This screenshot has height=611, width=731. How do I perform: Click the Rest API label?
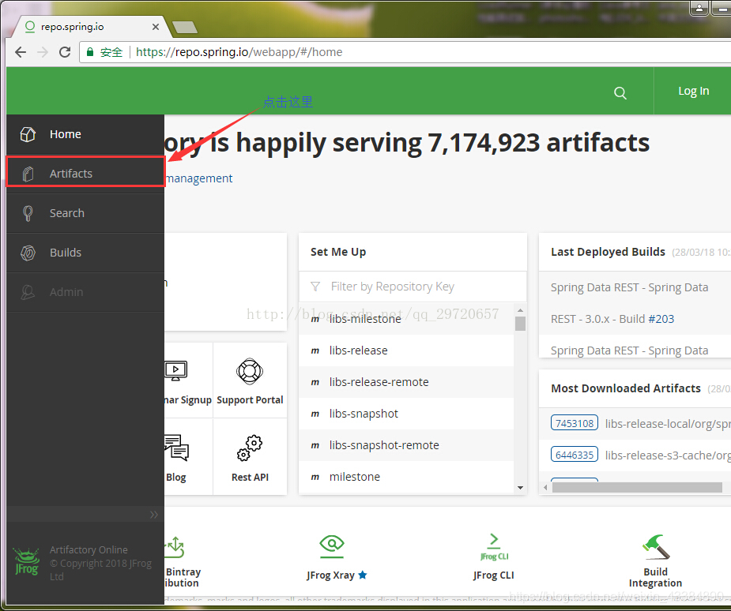[250, 478]
